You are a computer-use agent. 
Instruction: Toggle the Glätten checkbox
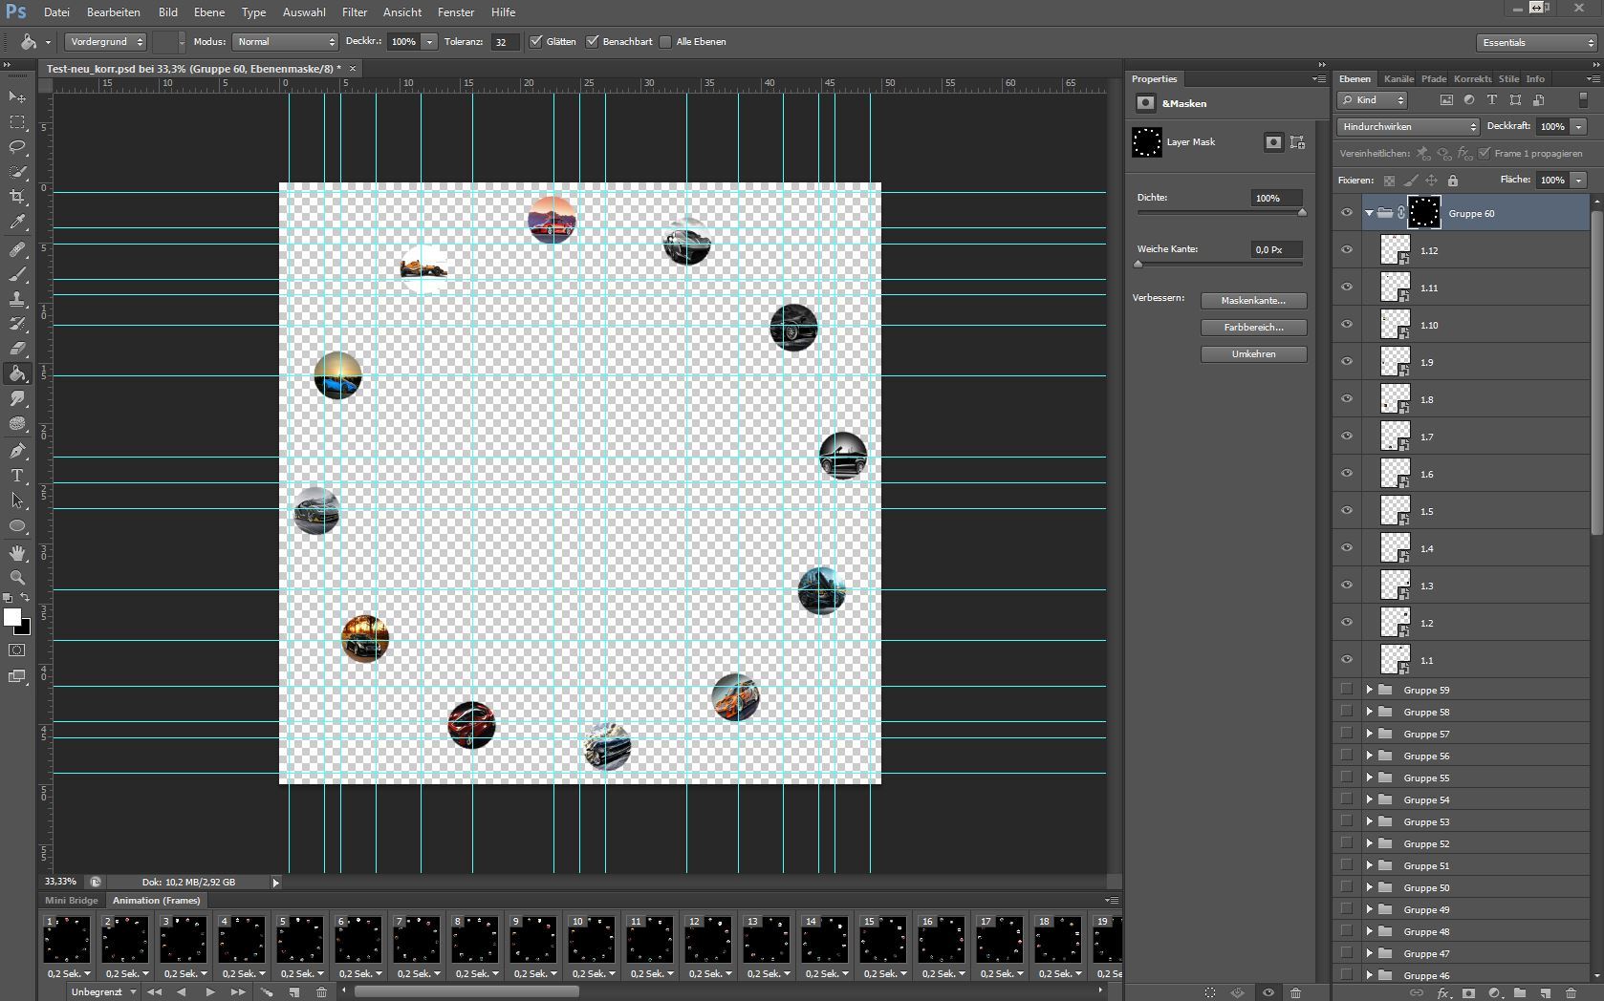(x=536, y=41)
